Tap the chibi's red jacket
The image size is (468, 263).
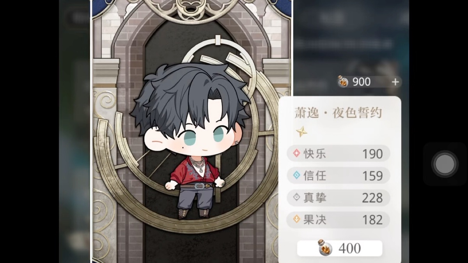pyautogui.click(x=195, y=171)
